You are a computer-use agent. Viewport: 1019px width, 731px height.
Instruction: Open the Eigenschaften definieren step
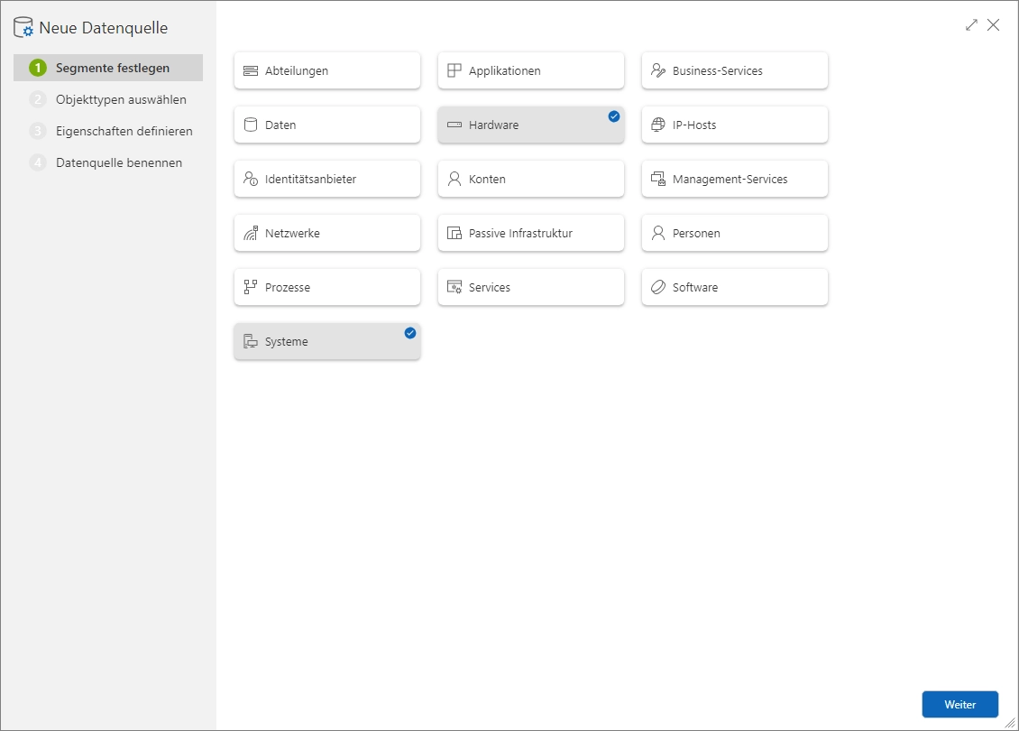pos(124,131)
